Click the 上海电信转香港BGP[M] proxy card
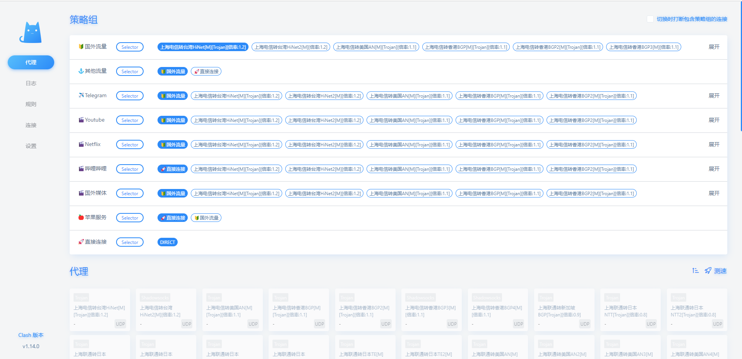 coord(299,310)
